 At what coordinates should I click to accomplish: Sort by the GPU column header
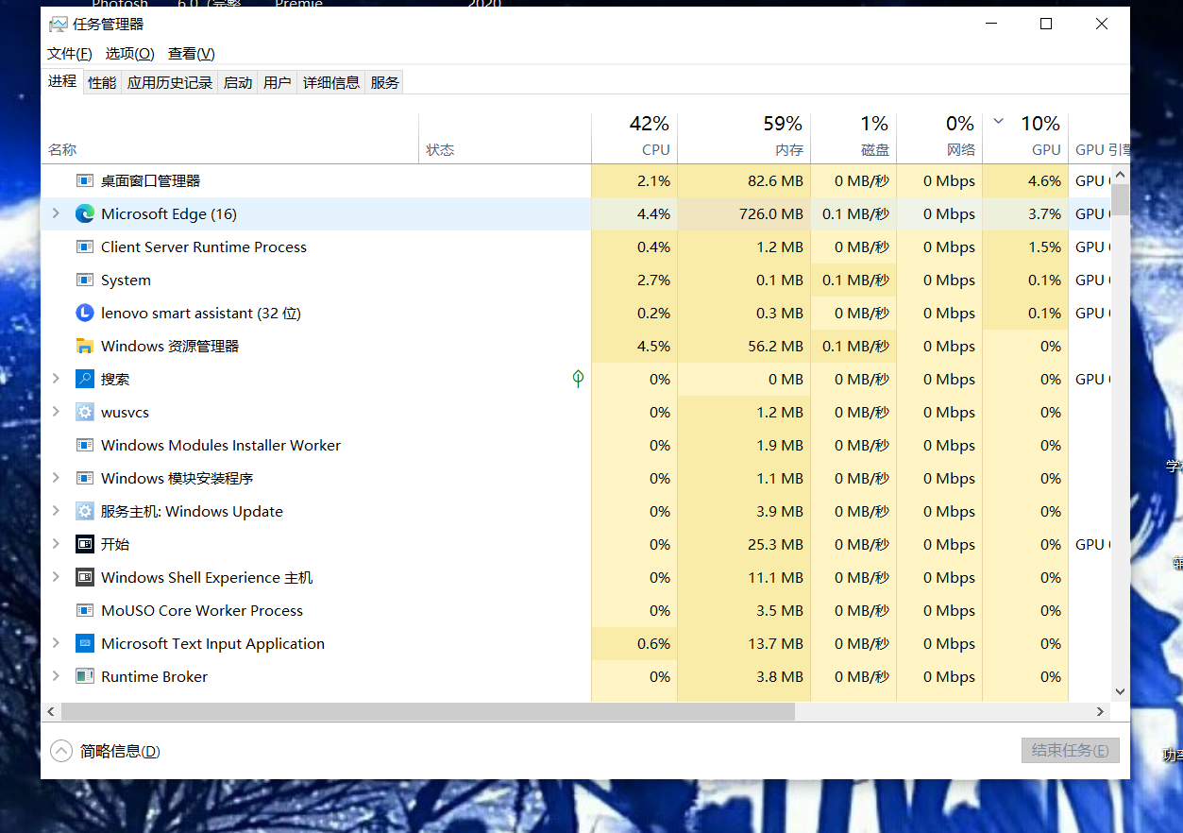1025,138
